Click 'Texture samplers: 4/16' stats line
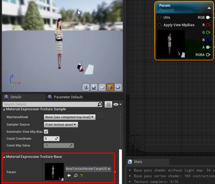Viewport: 215px width, 184px height. tap(156, 182)
